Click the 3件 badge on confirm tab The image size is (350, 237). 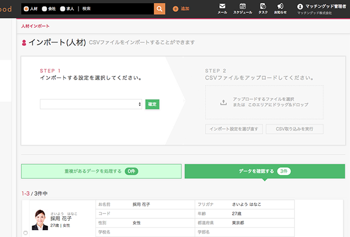pyautogui.click(x=284, y=171)
